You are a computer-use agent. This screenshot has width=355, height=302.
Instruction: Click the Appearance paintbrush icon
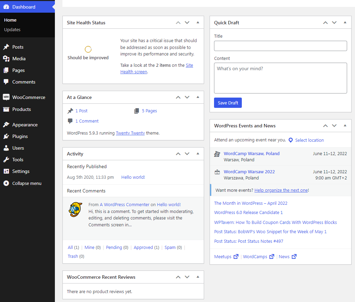click(6, 125)
